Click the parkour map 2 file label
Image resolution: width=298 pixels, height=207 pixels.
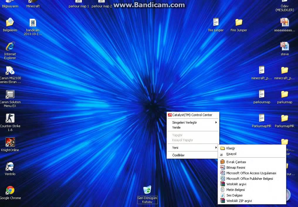[102, 6]
